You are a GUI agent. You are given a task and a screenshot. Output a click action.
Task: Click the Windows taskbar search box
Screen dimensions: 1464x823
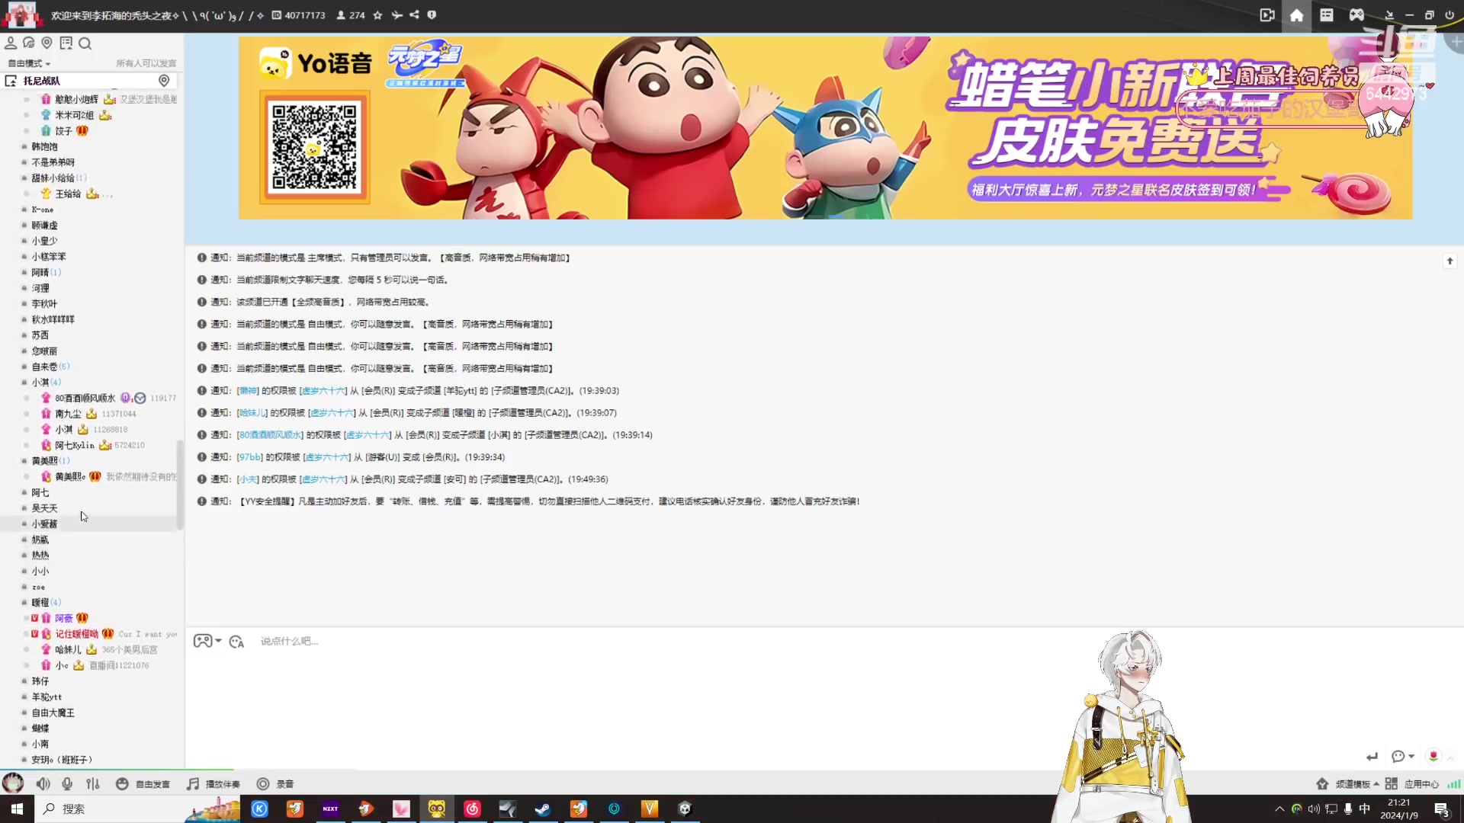[x=137, y=809]
